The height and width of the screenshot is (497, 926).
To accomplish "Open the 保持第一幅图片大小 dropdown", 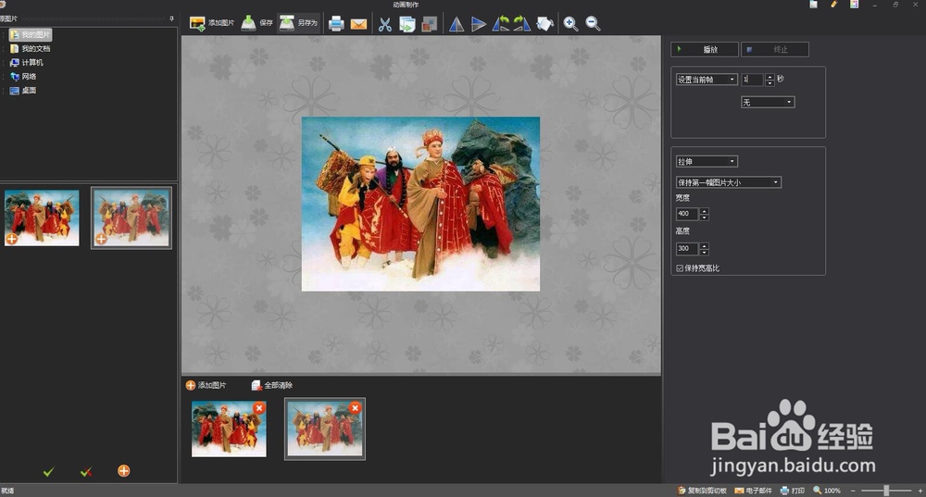I will [x=728, y=182].
